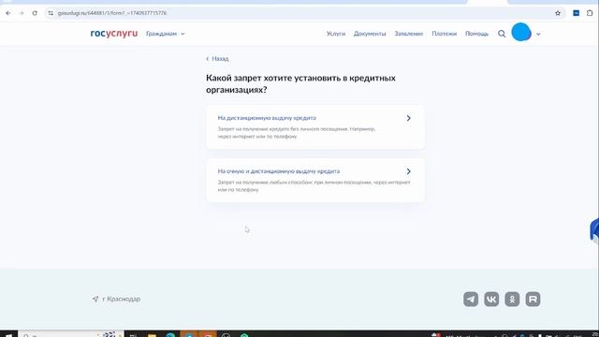Expand the Гражданам audience dropdown
Image resolution: width=599 pixels, height=337 pixels.
pos(165,34)
